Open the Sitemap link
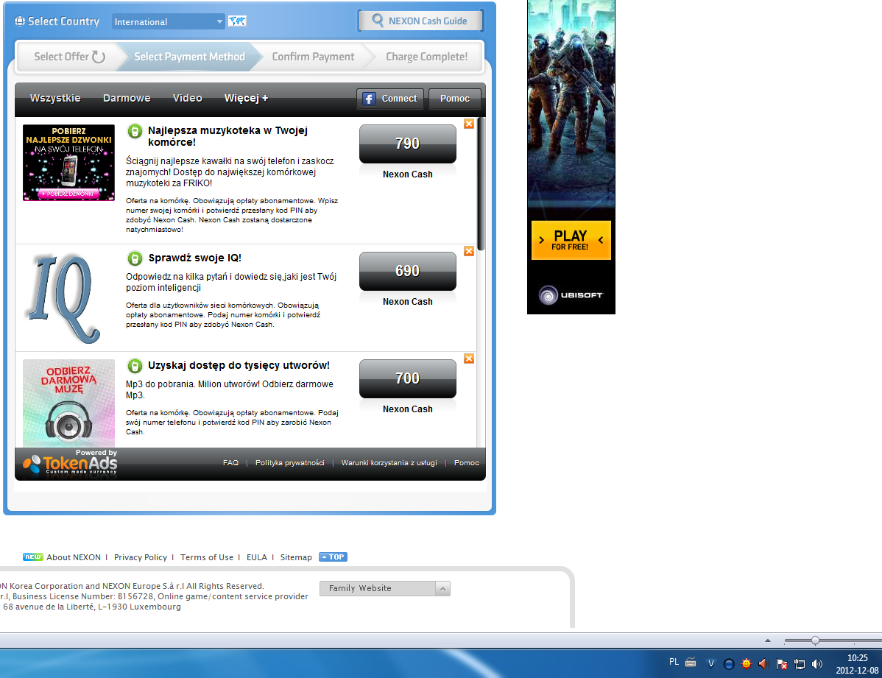This screenshot has height=678, width=882. tap(296, 557)
